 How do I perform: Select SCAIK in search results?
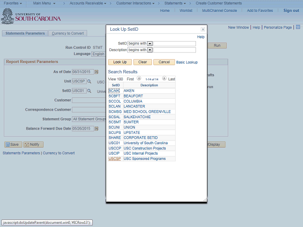(114, 91)
